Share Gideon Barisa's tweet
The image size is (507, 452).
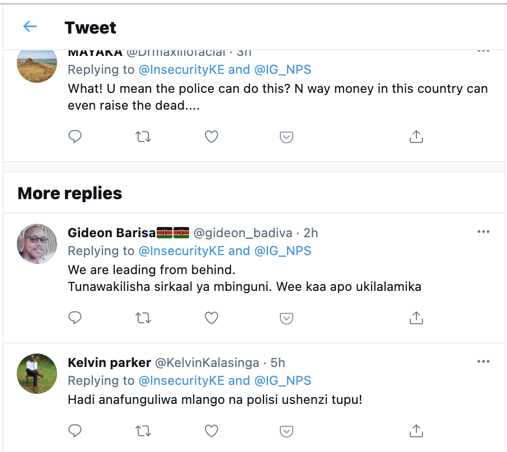(x=416, y=318)
